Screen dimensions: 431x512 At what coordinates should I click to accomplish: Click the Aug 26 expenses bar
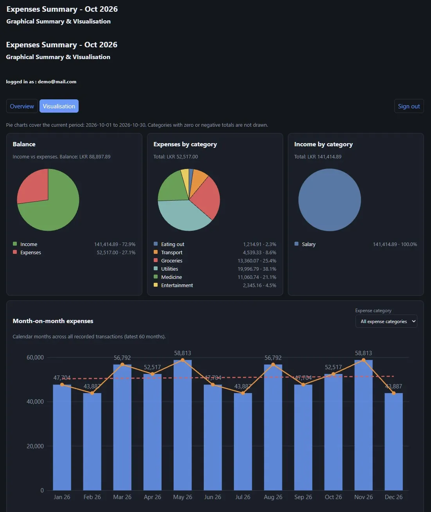[x=273, y=427]
